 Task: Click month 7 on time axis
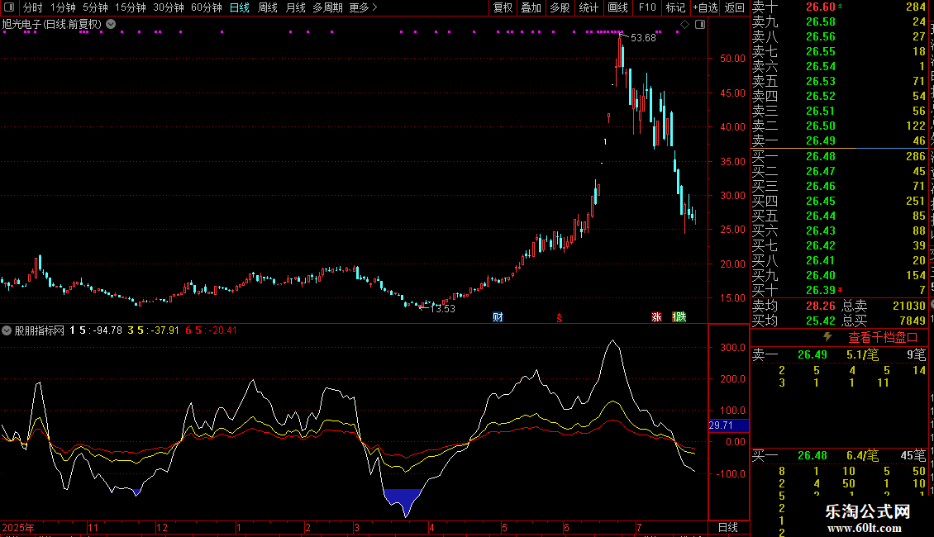coord(639,527)
